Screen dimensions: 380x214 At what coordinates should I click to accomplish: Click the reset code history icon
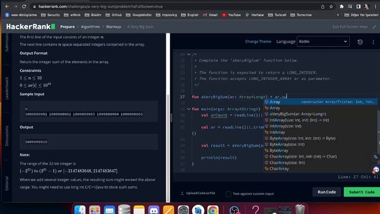pos(360,42)
